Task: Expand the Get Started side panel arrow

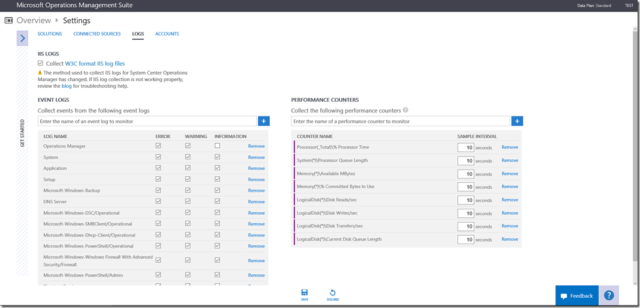Action: coord(22,38)
